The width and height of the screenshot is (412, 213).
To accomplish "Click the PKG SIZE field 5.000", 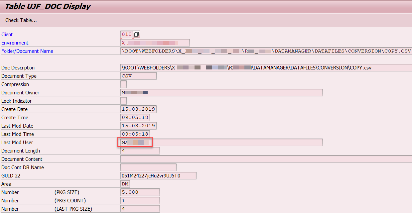I will click(x=140, y=192).
